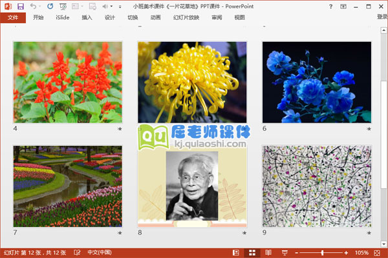388x258 pixels.
Task: Click the zoom out minus button
Action: (297, 253)
